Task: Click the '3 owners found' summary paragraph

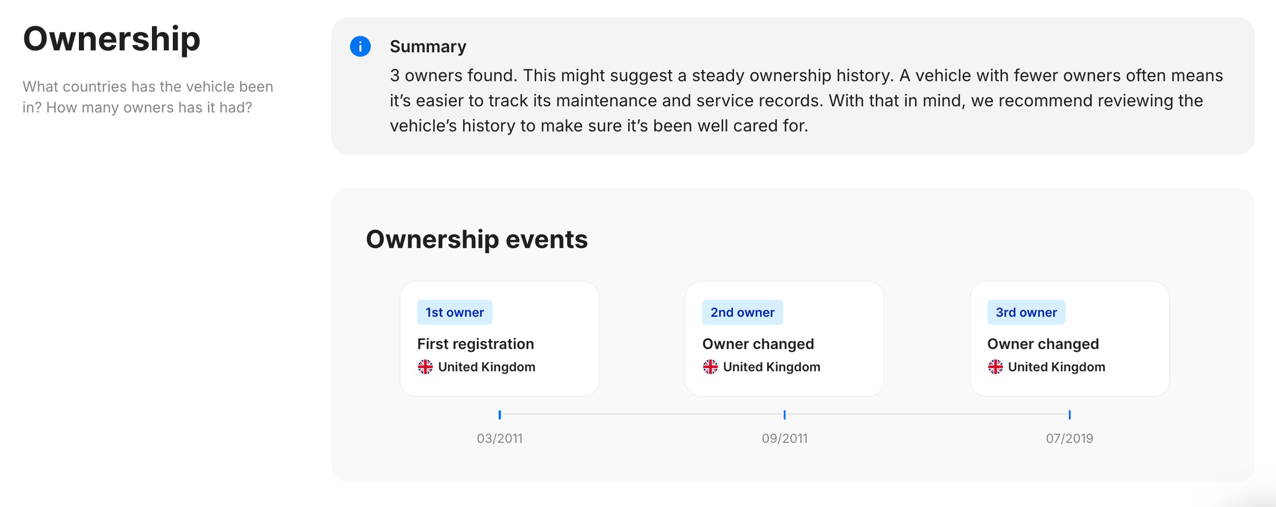Action: [806, 101]
